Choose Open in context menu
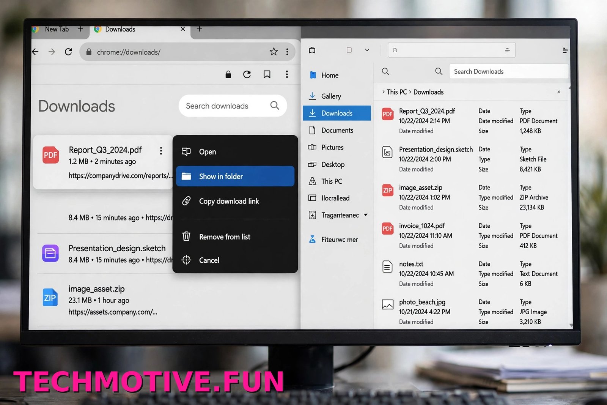 (235, 152)
